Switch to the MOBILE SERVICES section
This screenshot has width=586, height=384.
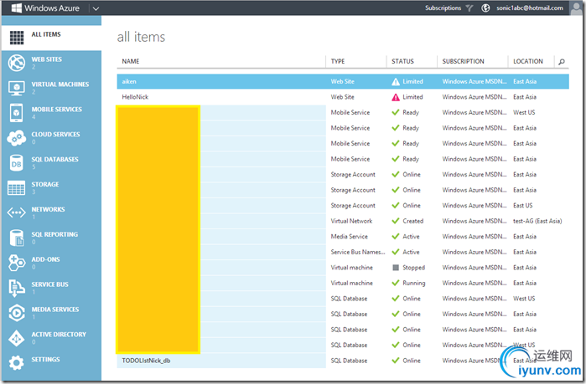pyautogui.click(x=56, y=110)
